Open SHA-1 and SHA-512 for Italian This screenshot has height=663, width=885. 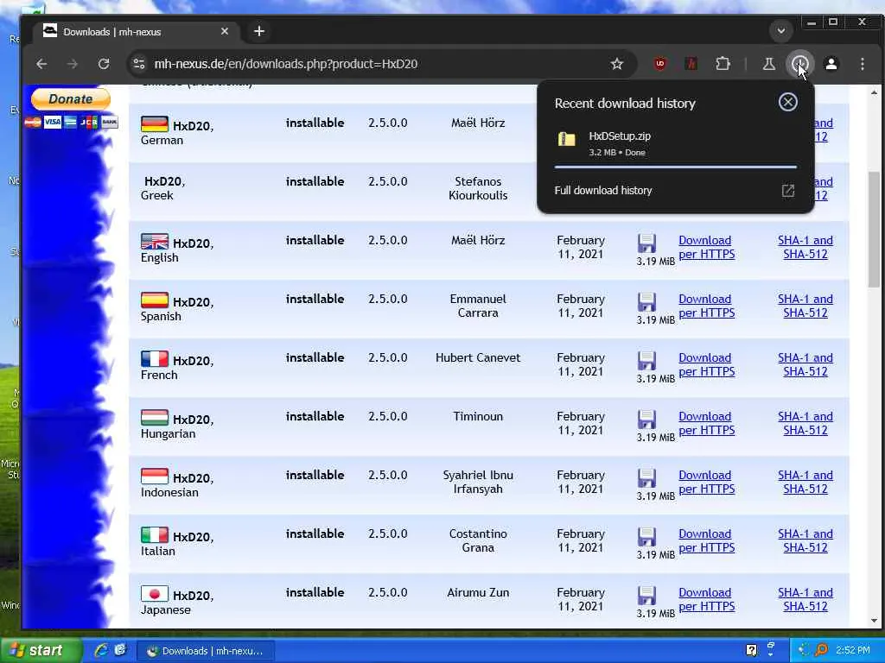[x=805, y=540]
